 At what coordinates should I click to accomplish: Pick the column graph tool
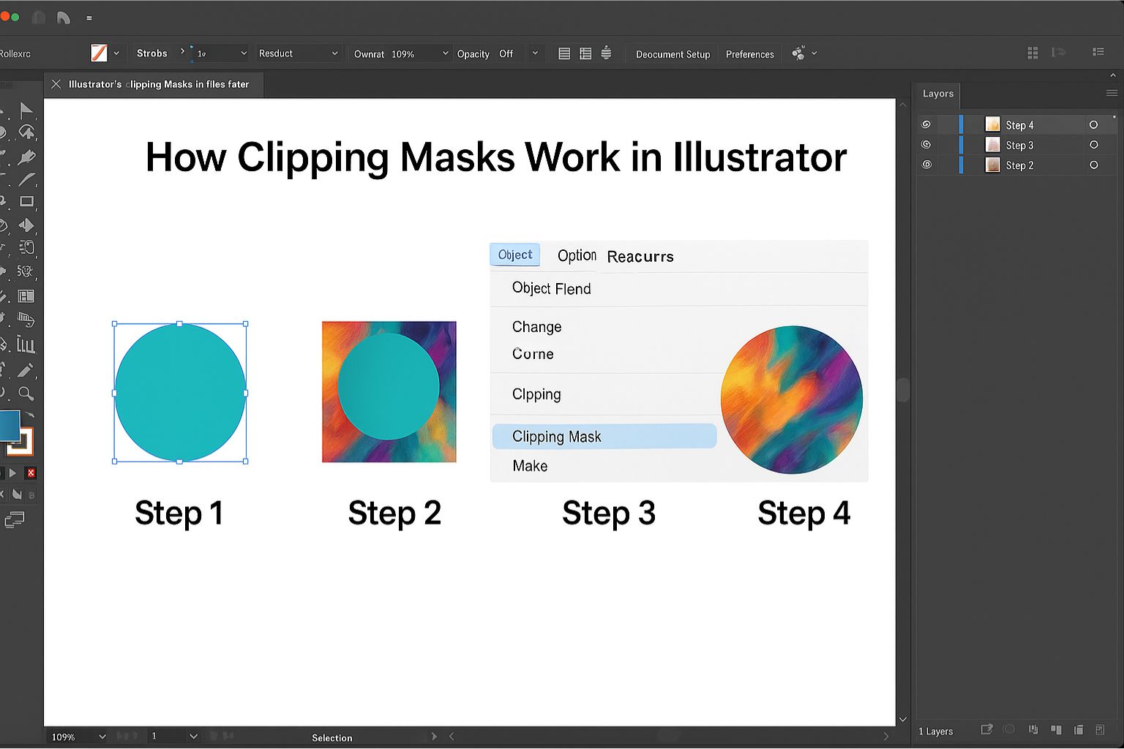[x=26, y=345]
